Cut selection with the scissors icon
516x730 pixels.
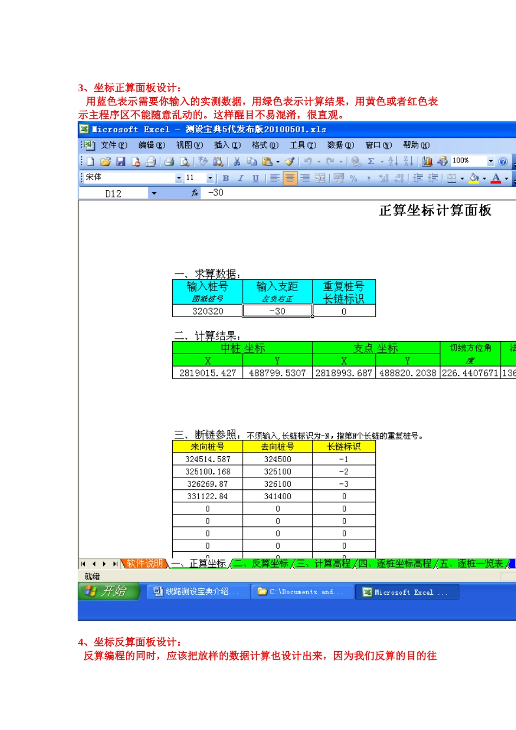(237, 161)
